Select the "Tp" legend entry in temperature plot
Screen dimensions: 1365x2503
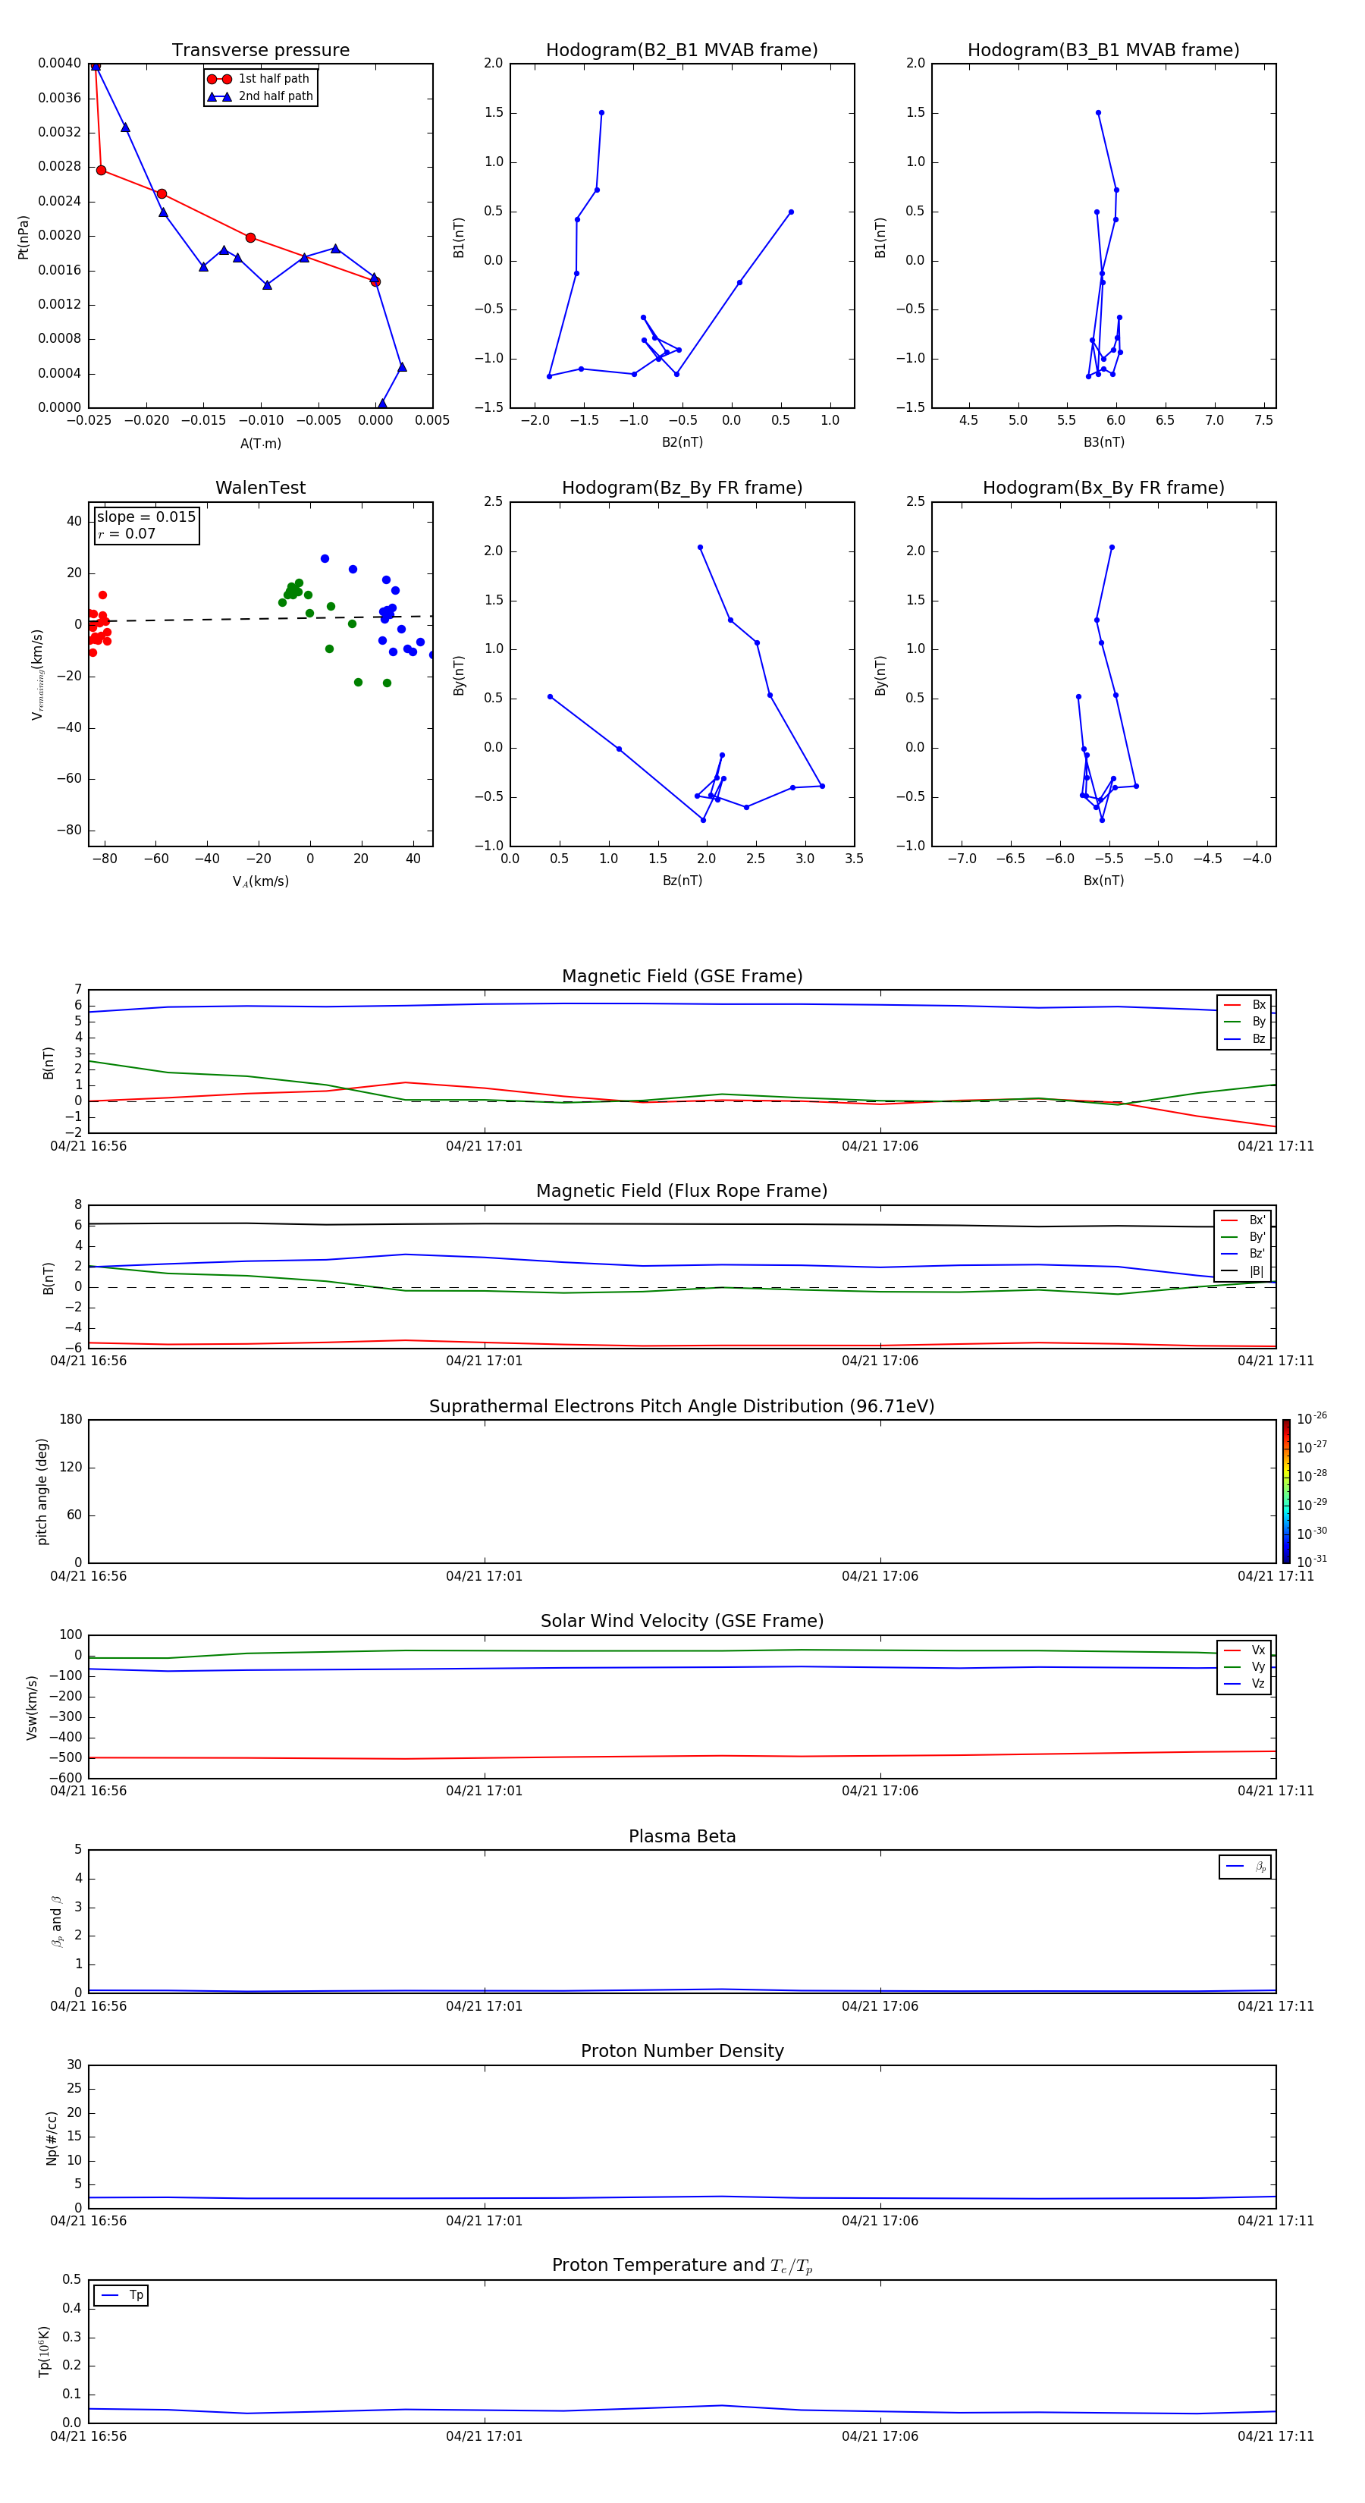click(x=121, y=2295)
